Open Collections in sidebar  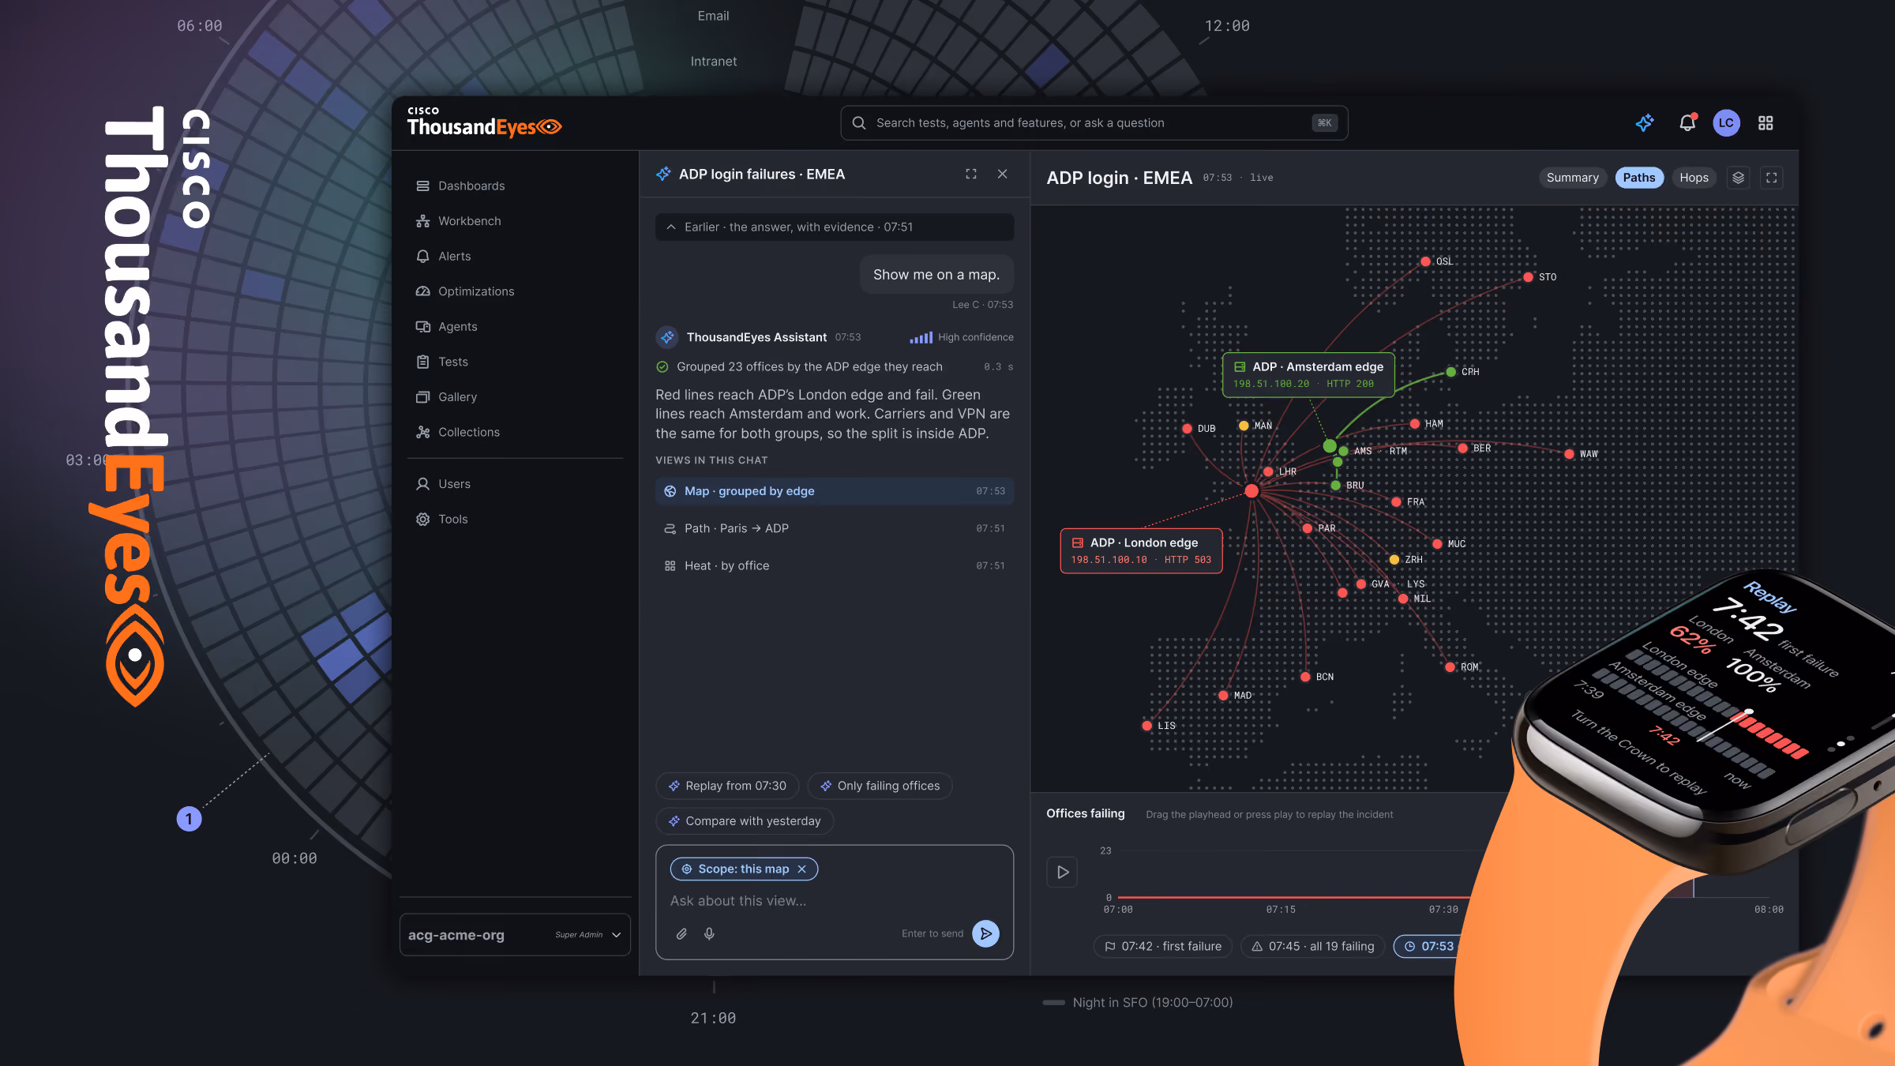tap(515, 432)
